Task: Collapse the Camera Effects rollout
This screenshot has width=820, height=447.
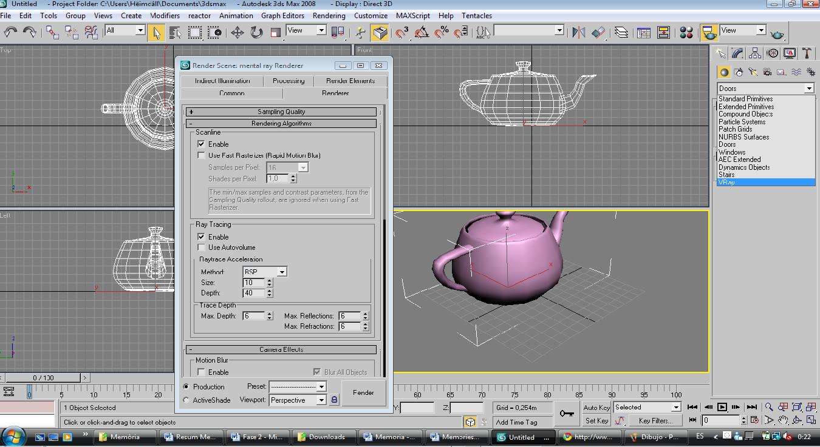Action: (281, 349)
